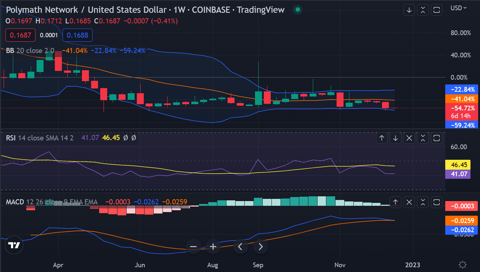Click the Sep label on time axis
Screen dimensions: 480x272
tap(258, 264)
